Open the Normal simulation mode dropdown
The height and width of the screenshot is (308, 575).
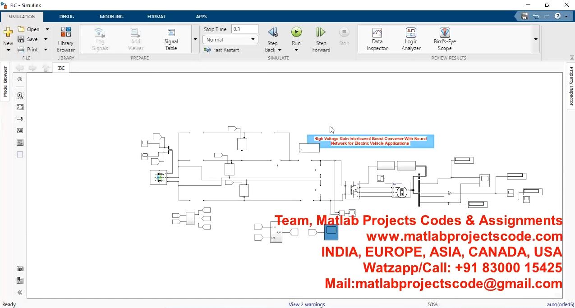click(x=230, y=40)
